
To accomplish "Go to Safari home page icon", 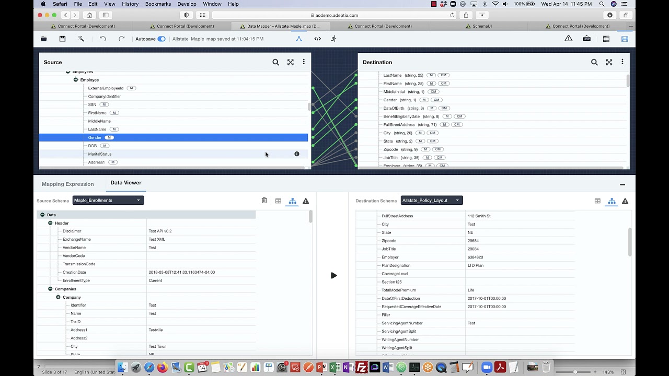I will tap(89, 15).
